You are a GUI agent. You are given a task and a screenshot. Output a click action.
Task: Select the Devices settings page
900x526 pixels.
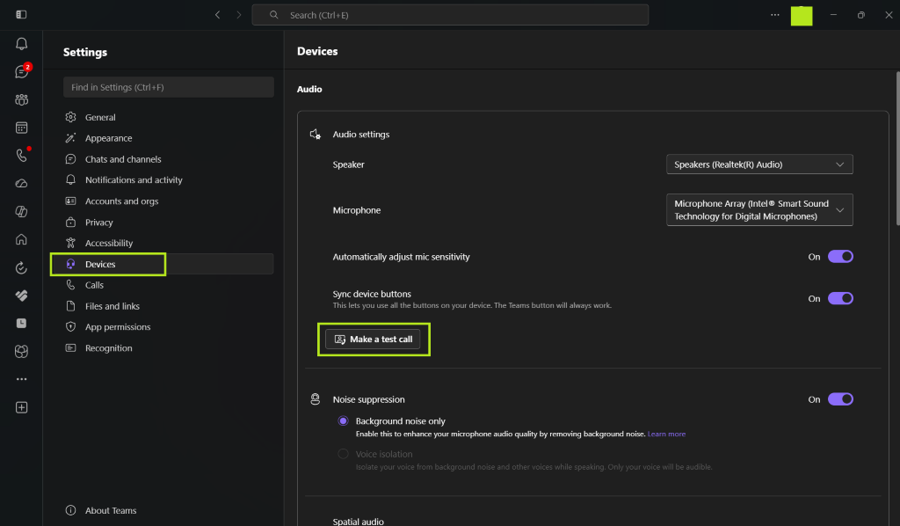pyautogui.click(x=168, y=264)
